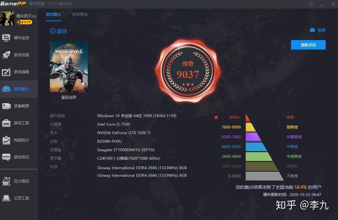
Task: Open the 录像截图 camera icon
Action: point(6,106)
